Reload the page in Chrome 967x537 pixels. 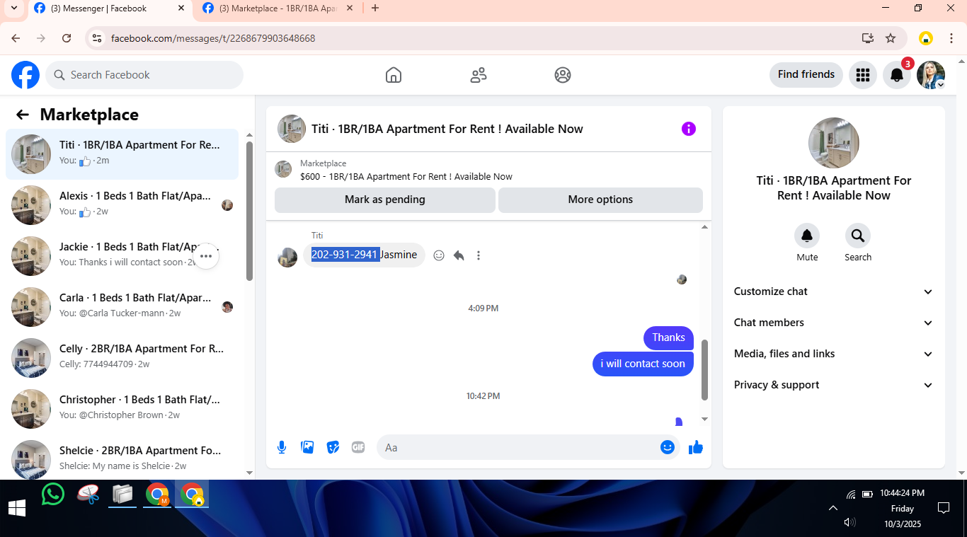(x=67, y=38)
